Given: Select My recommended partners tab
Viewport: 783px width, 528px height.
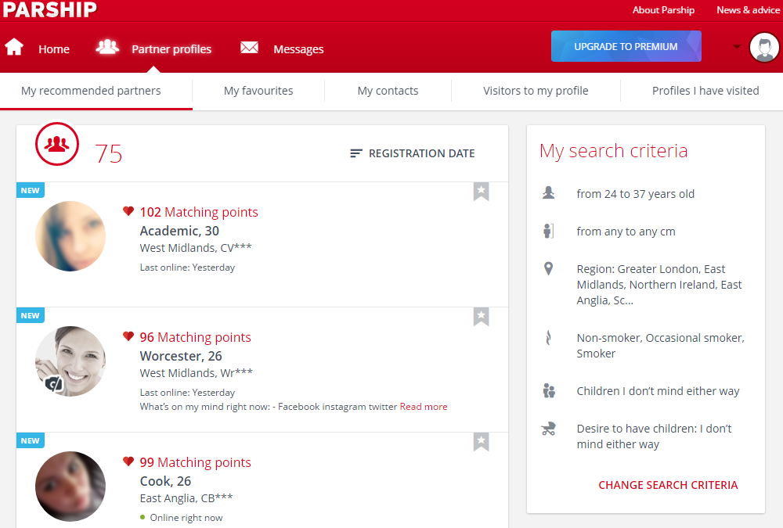Looking at the screenshot, I should coord(91,91).
